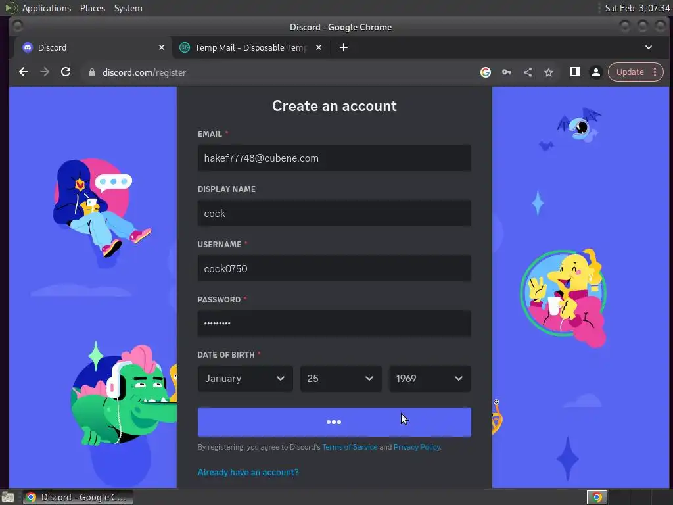
Task: Click the address bar URL discord.com/register
Action: 144,72
